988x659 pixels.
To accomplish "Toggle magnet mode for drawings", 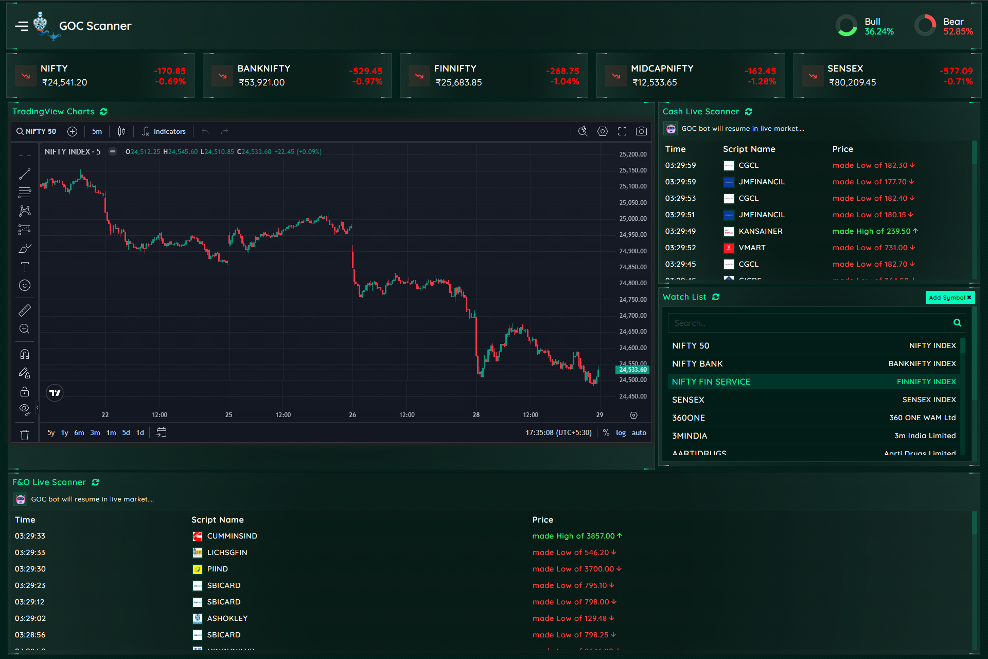I will tap(25, 354).
